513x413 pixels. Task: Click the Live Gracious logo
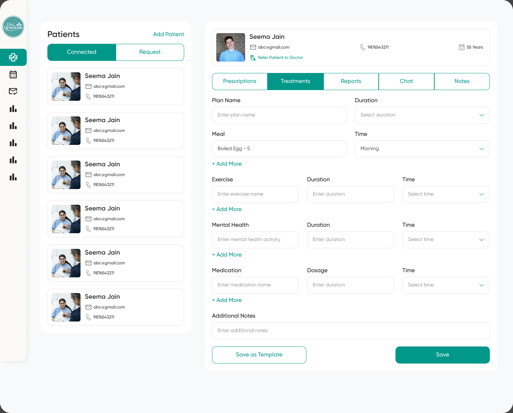click(13, 27)
